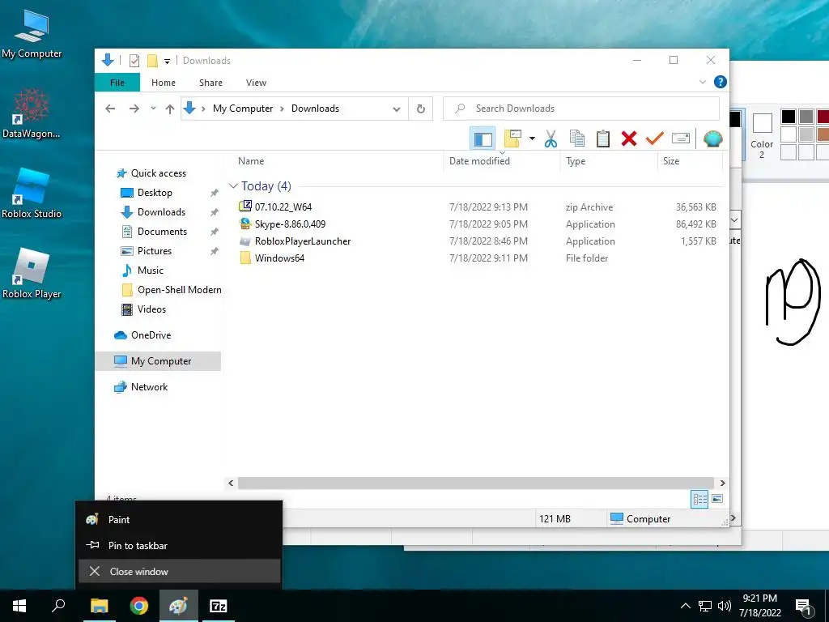Select the gray color swatch in Paint

coord(806,117)
